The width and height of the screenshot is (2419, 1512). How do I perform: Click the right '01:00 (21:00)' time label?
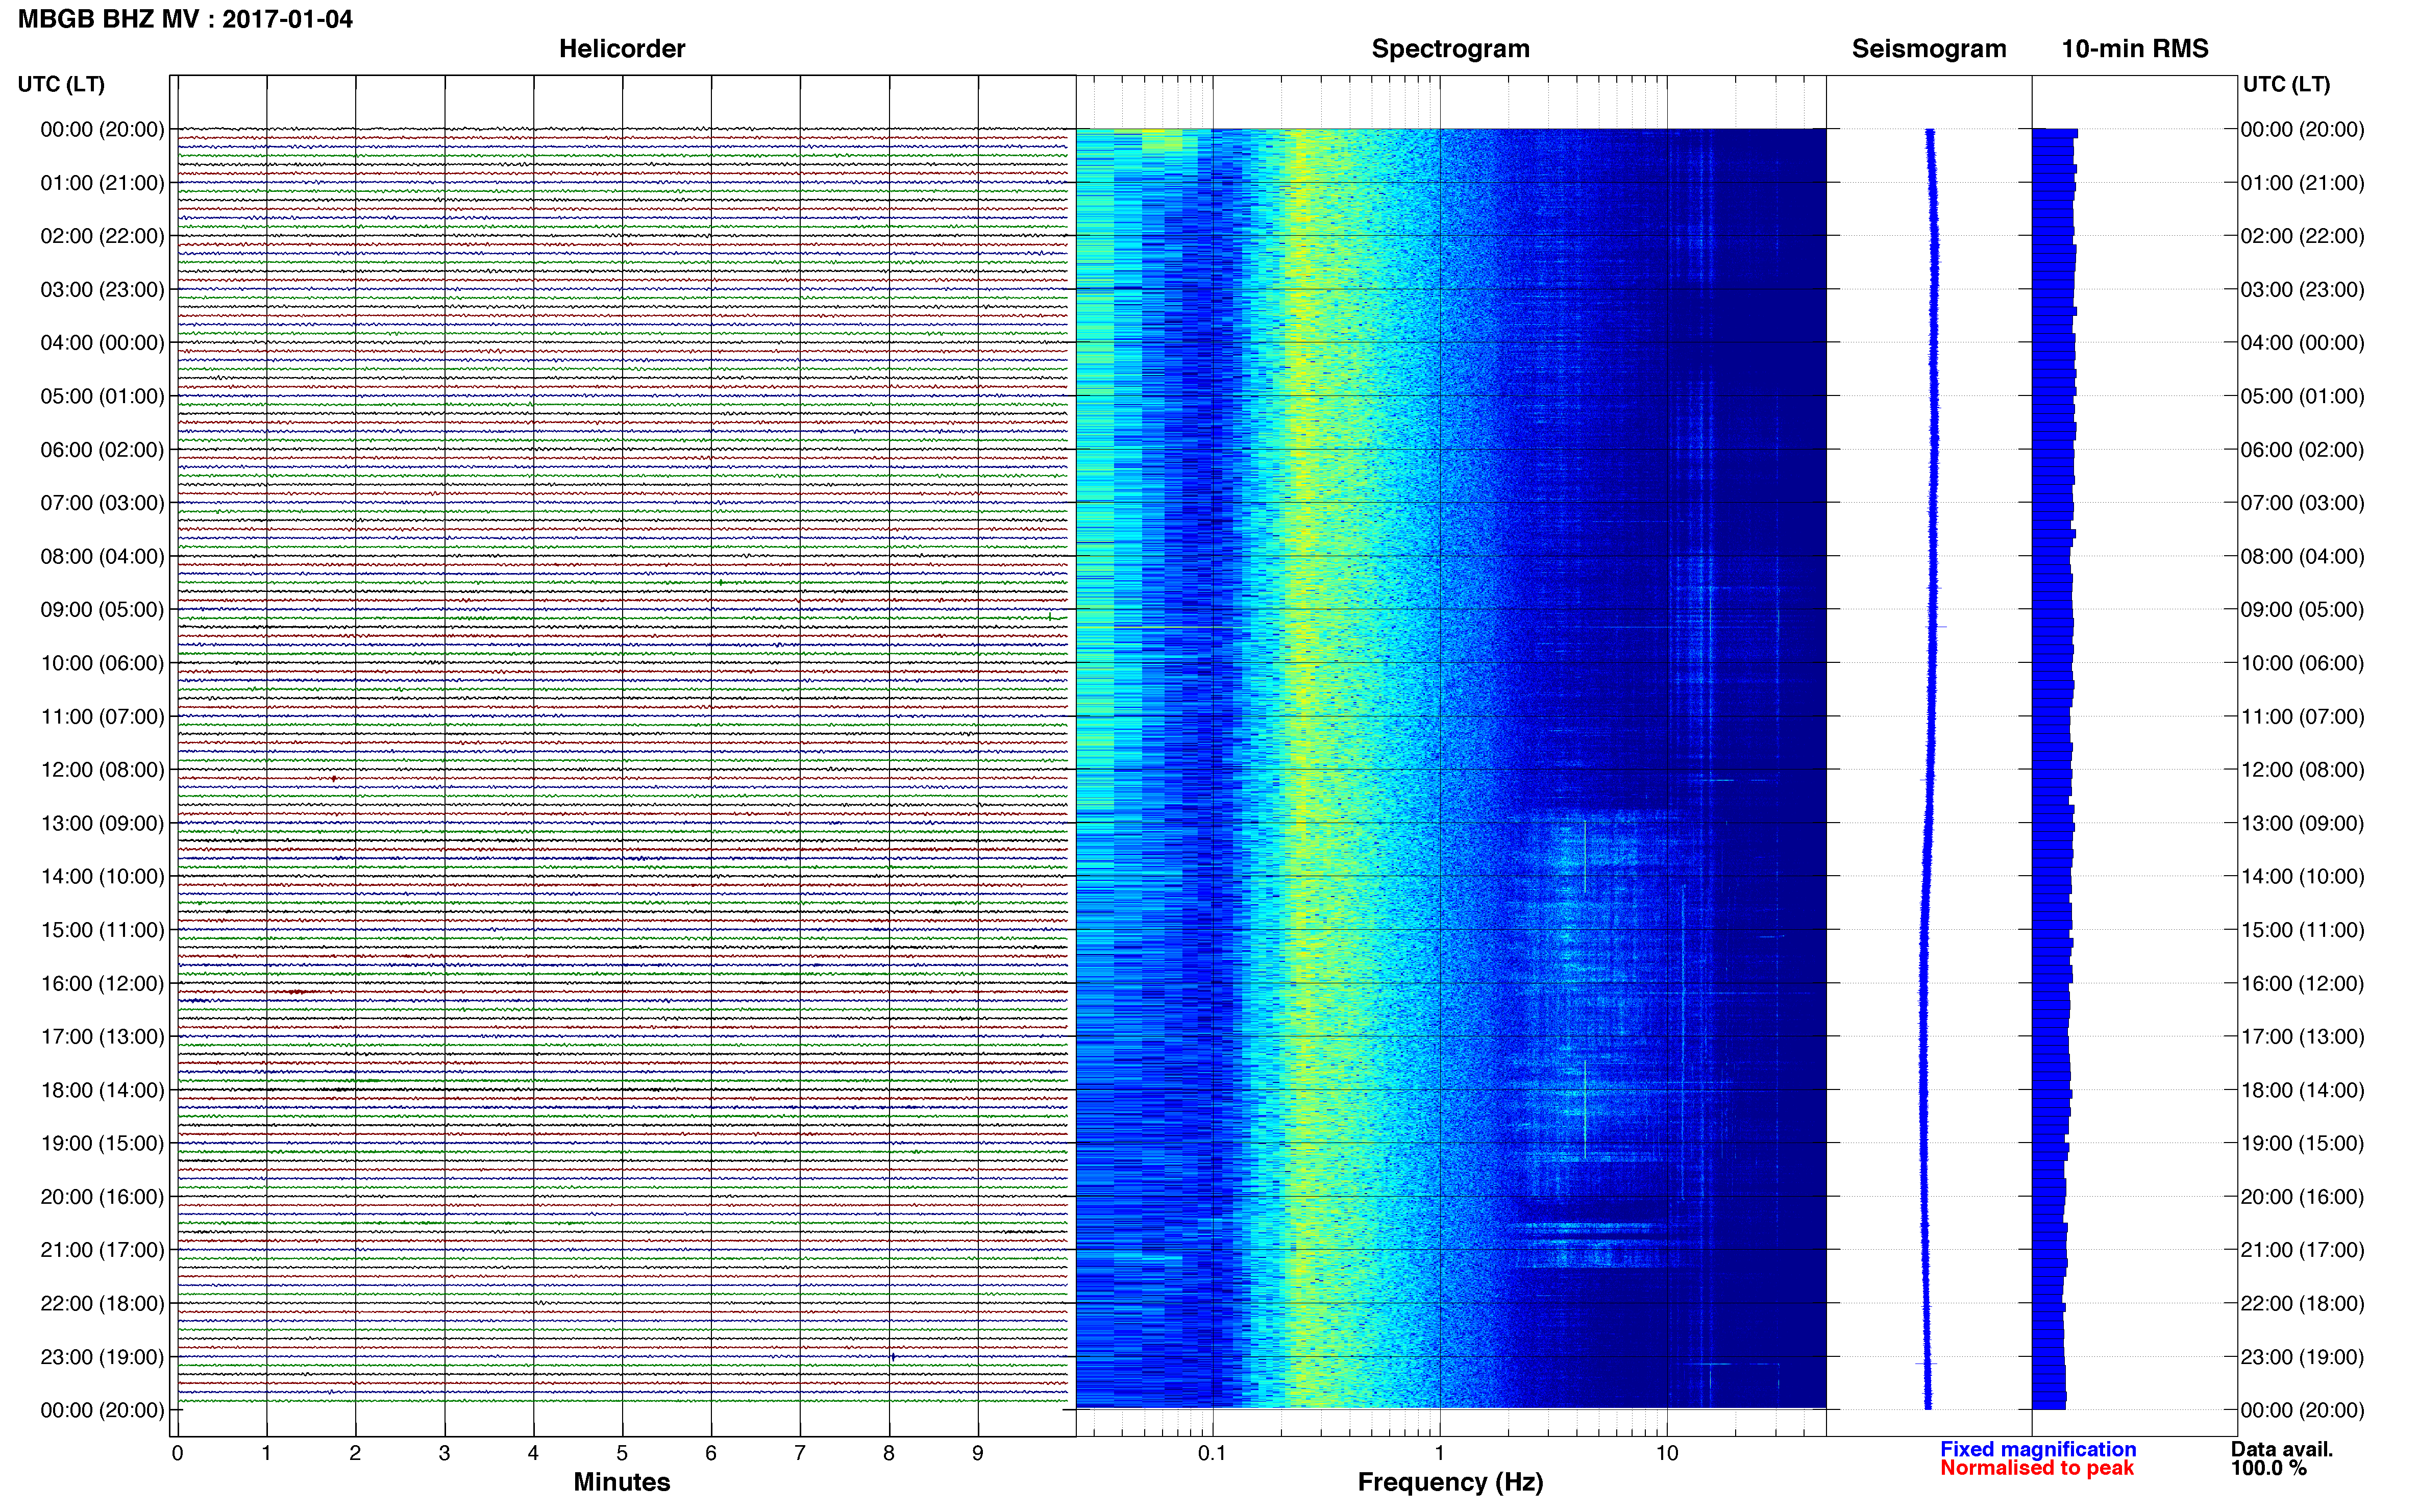tap(2303, 183)
